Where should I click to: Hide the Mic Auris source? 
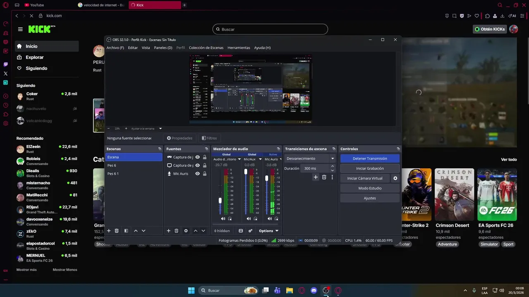click(x=198, y=174)
